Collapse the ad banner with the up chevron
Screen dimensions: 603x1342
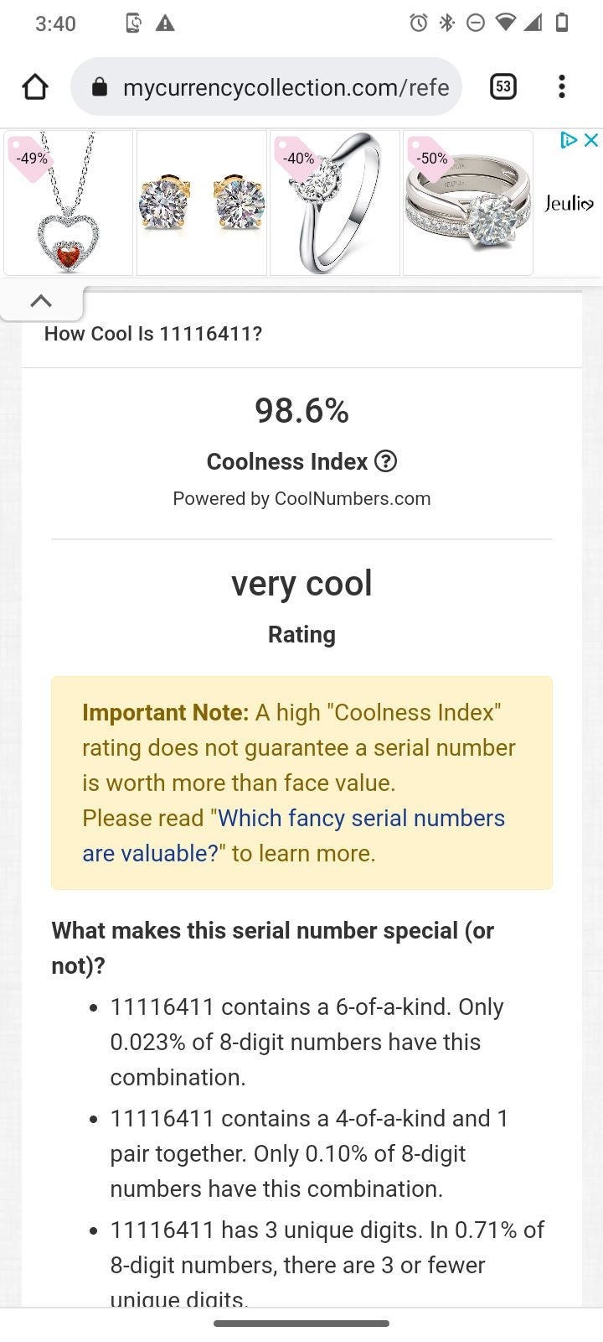coord(41,301)
